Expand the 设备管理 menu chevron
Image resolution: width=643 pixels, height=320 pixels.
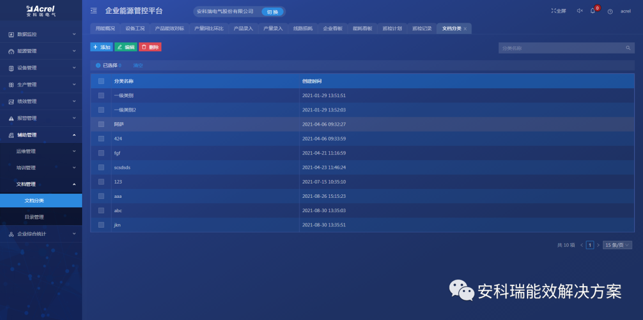[74, 68]
